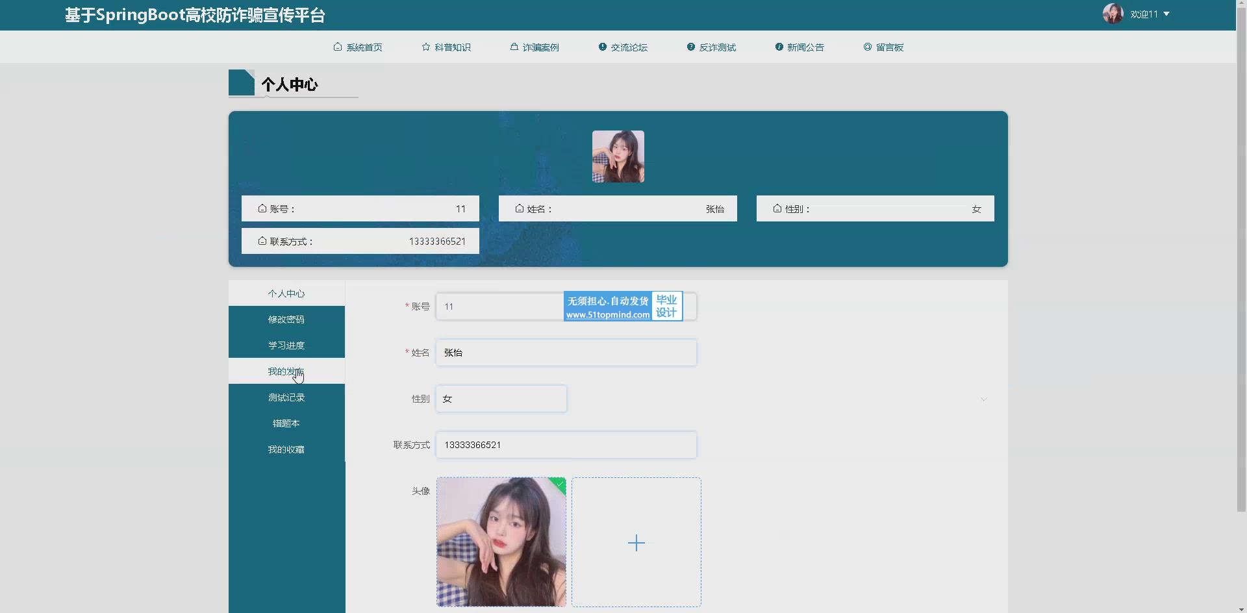Click the icon beside 新闻公告
This screenshot has height=613, width=1247.
[779, 47]
